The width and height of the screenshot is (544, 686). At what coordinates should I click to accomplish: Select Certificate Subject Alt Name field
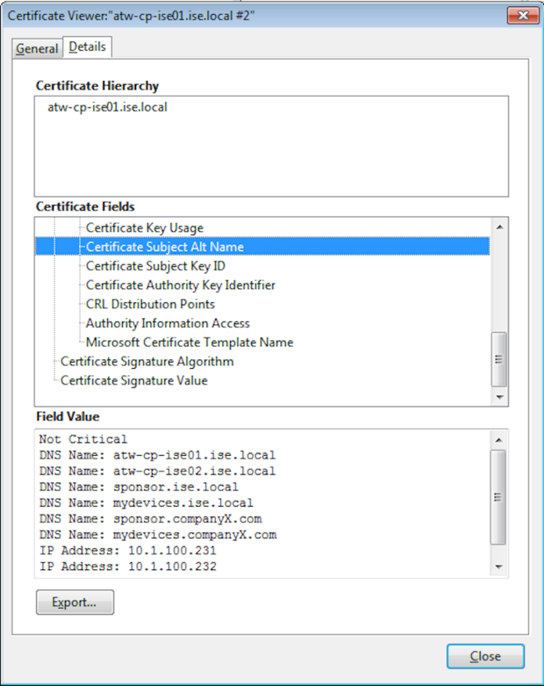pyautogui.click(x=262, y=247)
